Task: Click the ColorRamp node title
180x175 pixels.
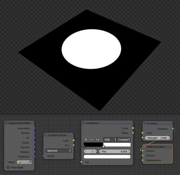Action: 93,123
